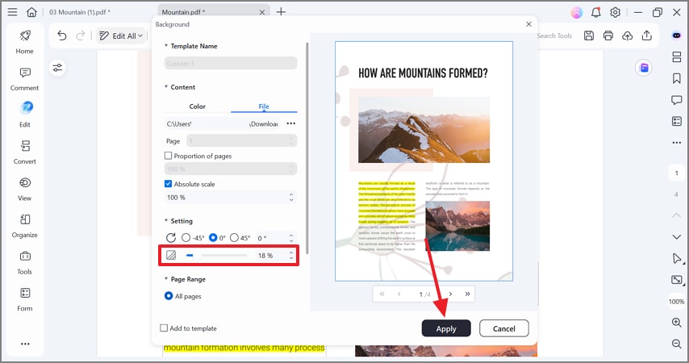Undo the last action

pyautogui.click(x=62, y=35)
